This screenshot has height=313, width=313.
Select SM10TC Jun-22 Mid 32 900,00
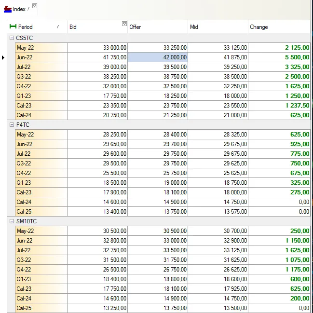coord(218,240)
